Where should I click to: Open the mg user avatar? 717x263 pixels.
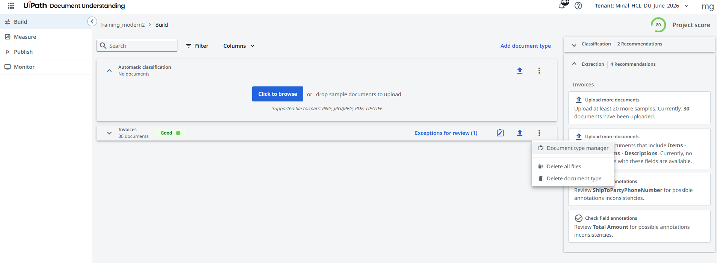pyautogui.click(x=708, y=6)
